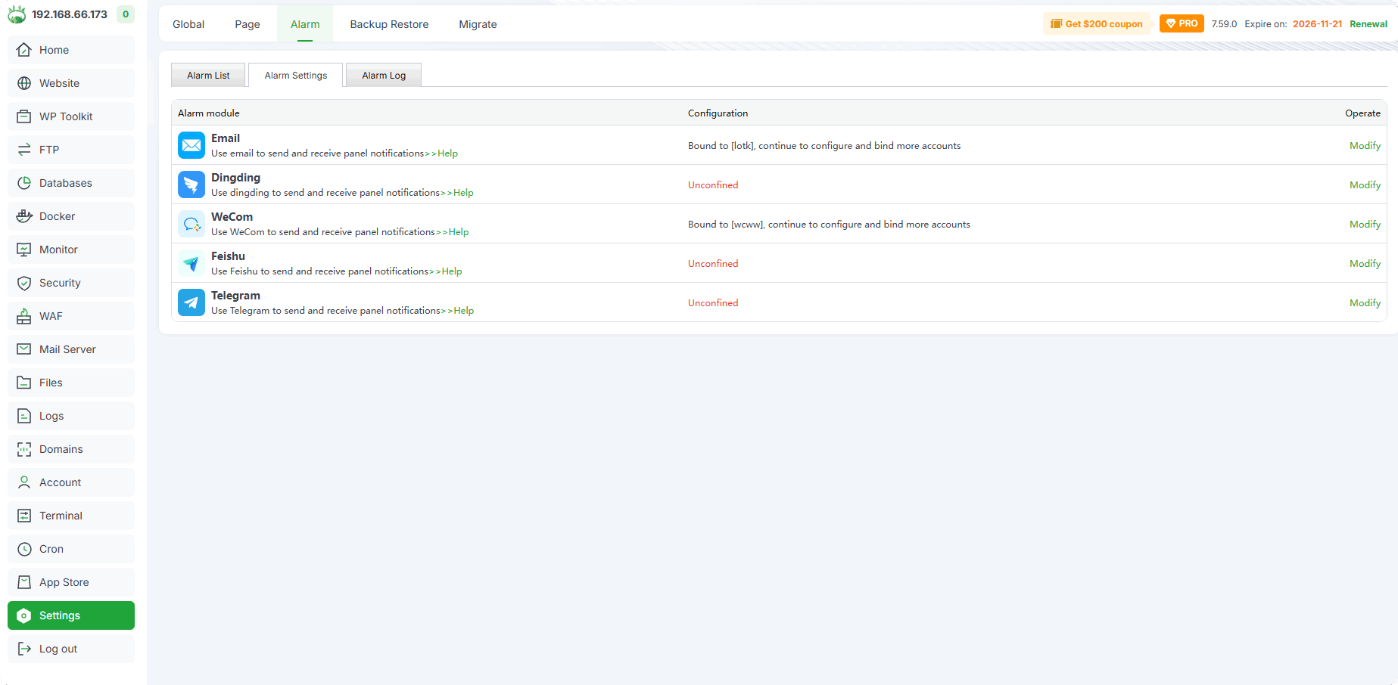Click the notification count badge showing 0
Viewport: 1398px width, 685px height.
click(126, 14)
